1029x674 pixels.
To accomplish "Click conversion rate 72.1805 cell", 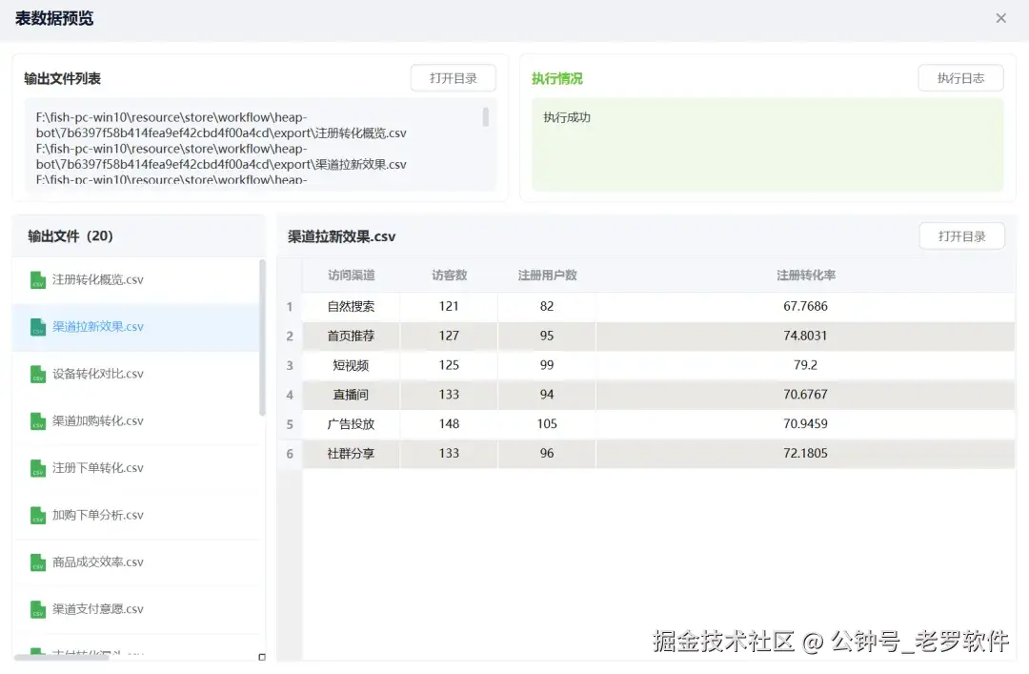I will pos(805,454).
